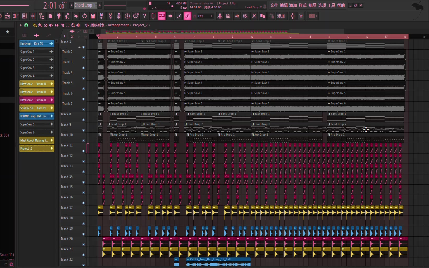
Task: Click the master volume slider at top left
Action: point(16,5)
